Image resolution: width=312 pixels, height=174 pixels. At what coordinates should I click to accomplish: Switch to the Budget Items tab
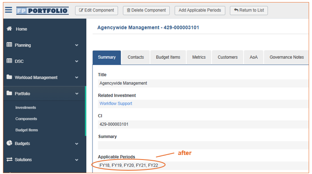pyautogui.click(x=168, y=57)
